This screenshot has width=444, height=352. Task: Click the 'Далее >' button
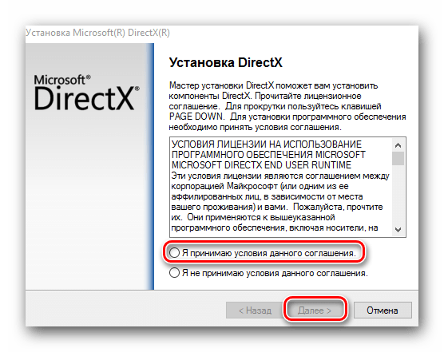[x=315, y=310]
